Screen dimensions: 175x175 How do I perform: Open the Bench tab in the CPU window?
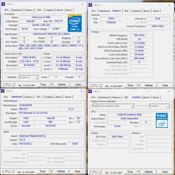pyautogui.click(x=59, y=10)
